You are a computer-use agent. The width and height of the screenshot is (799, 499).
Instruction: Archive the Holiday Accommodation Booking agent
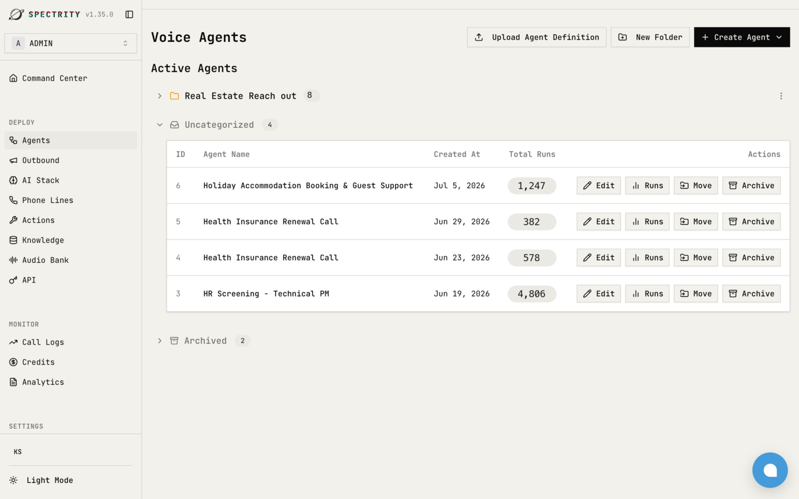pos(752,185)
